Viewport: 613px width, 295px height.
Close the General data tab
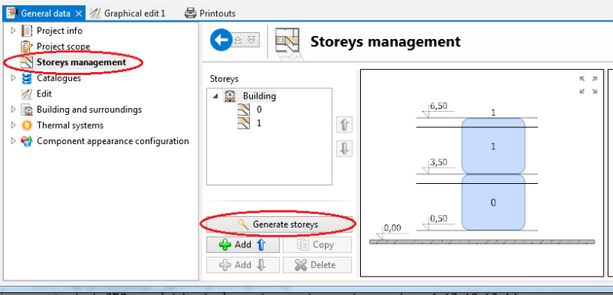pyautogui.click(x=79, y=14)
